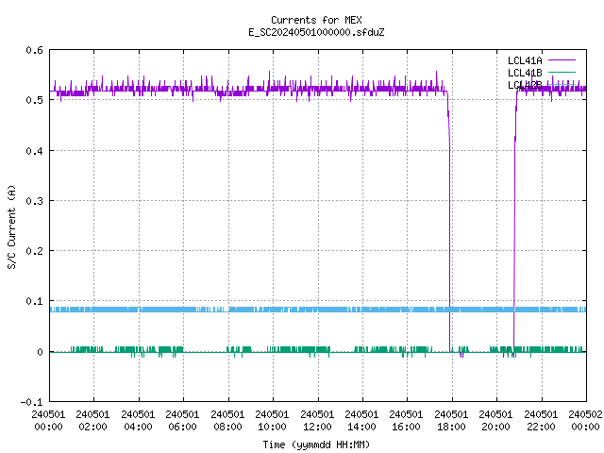Click the filename E_SC20240501000000.sfduZ subtitle
Viewport: 604px width, 453px height.
click(x=316, y=32)
